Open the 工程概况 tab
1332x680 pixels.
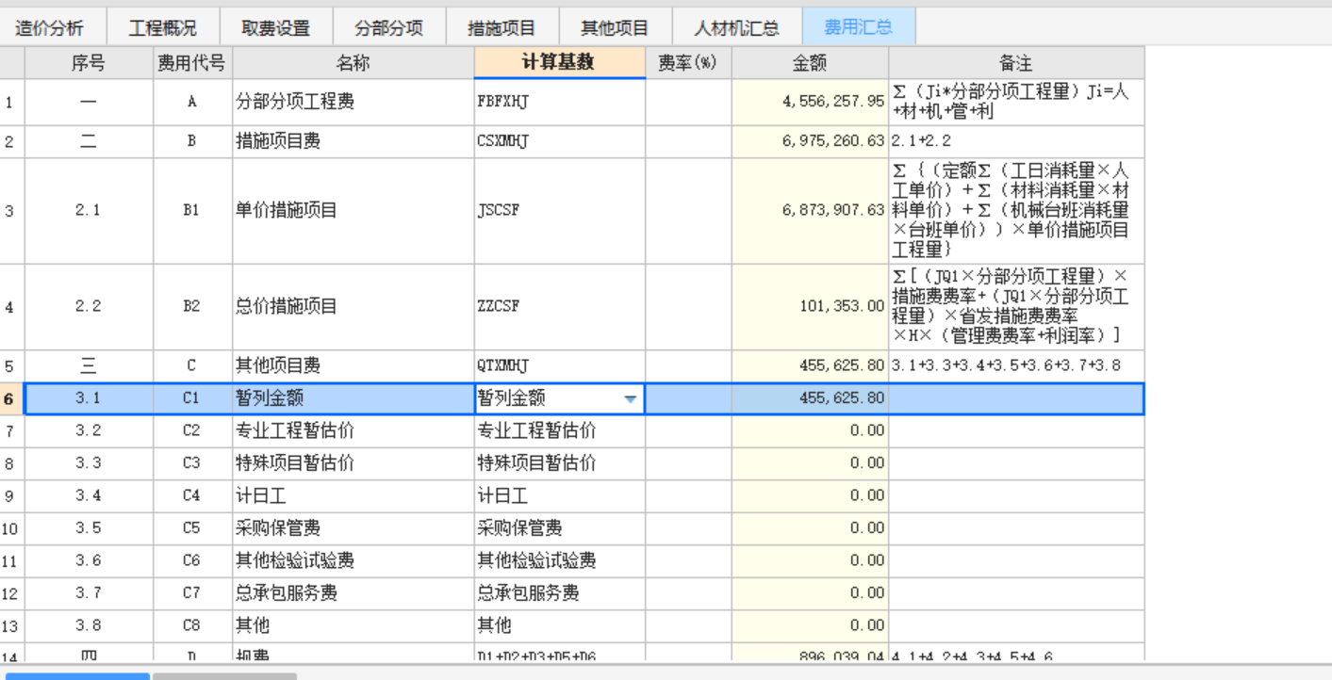tap(162, 27)
